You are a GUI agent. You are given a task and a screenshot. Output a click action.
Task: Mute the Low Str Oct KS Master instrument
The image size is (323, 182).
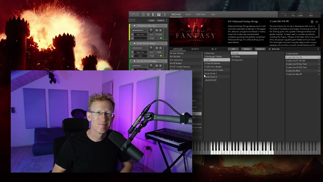coord(156,66)
